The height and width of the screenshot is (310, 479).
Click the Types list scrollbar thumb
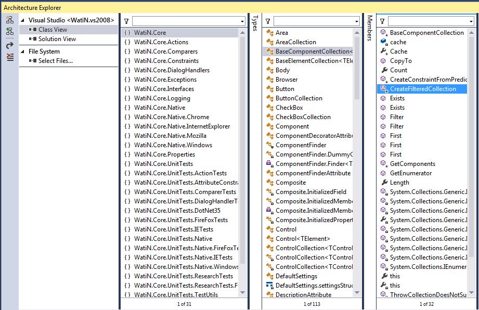(x=357, y=68)
